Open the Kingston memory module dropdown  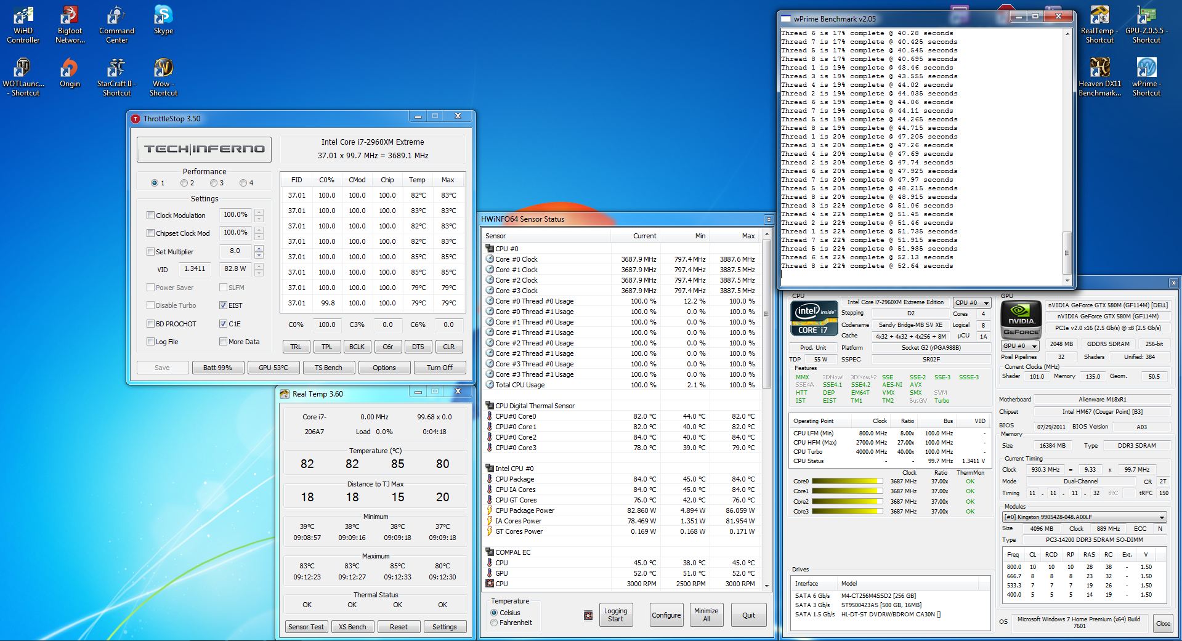(1085, 517)
